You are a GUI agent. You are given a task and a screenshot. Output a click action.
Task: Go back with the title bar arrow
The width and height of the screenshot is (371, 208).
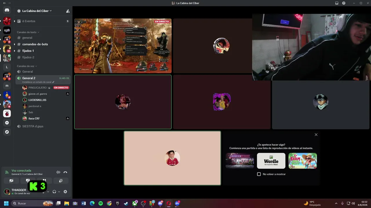click(x=4, y=3)
